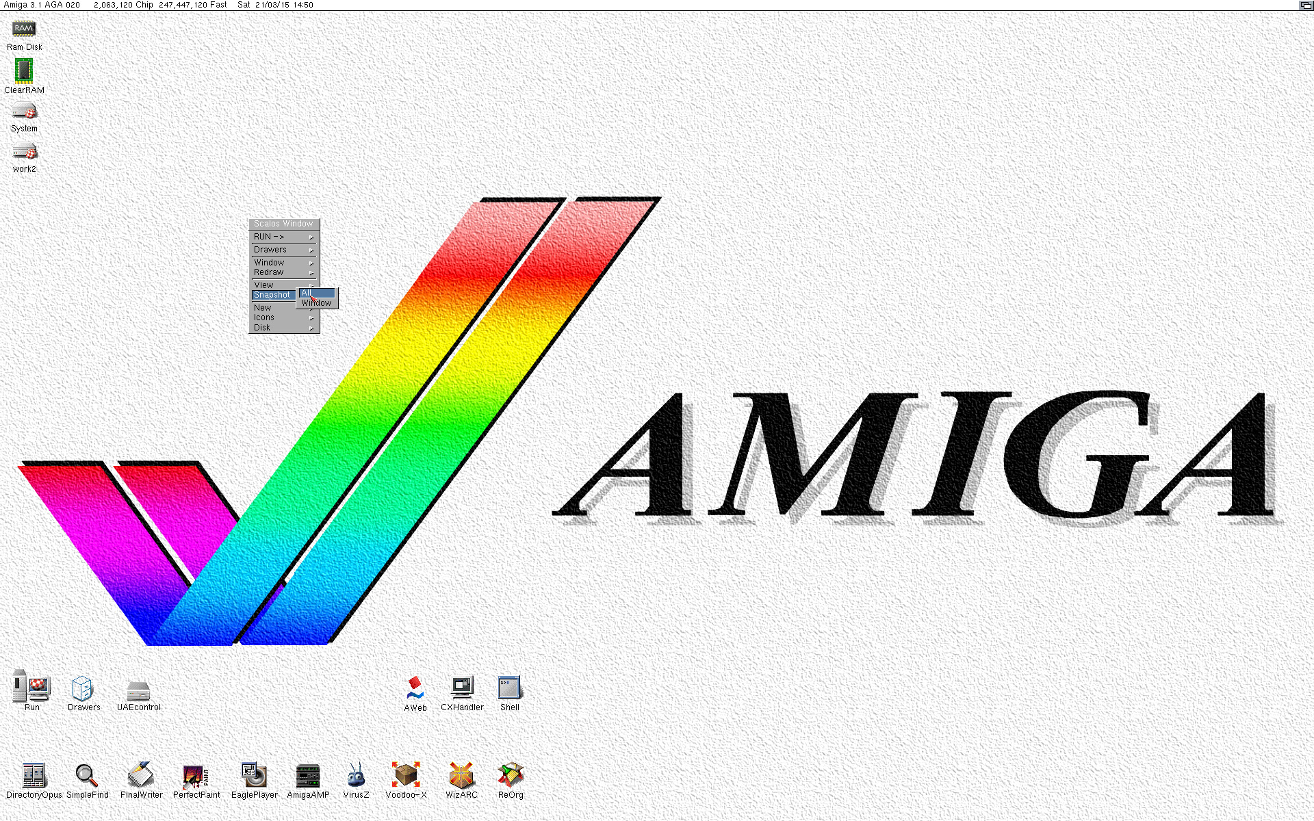Open the FinalWriter icon
This screenshot has width=1314, height=821.
pyautogui.click(x=141, y=775)
